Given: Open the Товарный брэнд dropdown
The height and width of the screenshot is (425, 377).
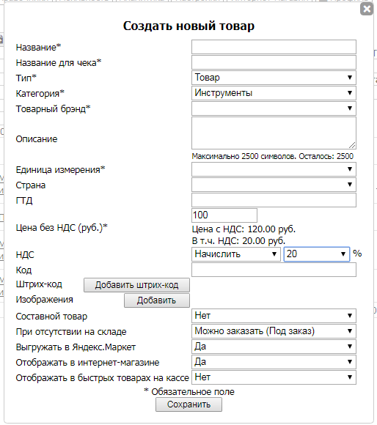Looking at the screenshot, I should pyautogui.click(x=274, y=108).
